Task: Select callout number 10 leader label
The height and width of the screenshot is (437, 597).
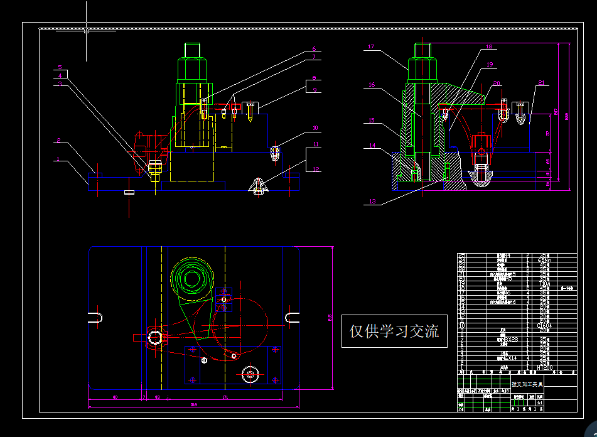Action: click(315, 128)
